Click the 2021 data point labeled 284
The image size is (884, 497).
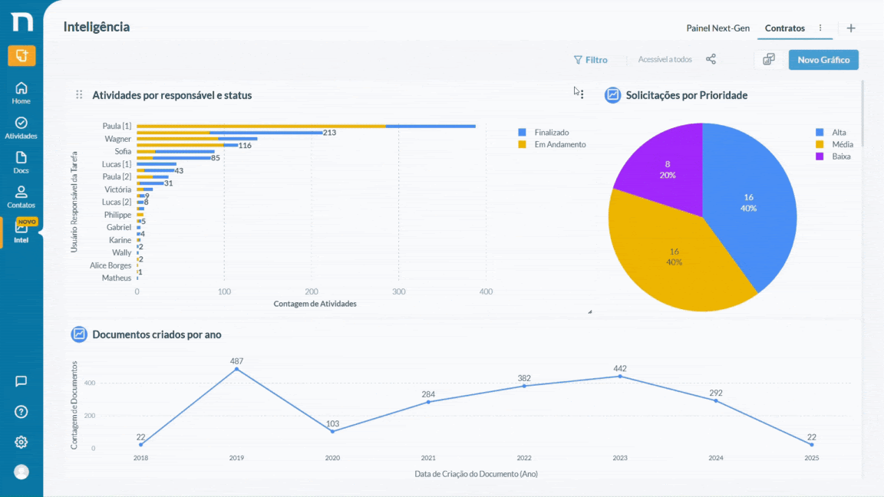[x=428, y=402]
